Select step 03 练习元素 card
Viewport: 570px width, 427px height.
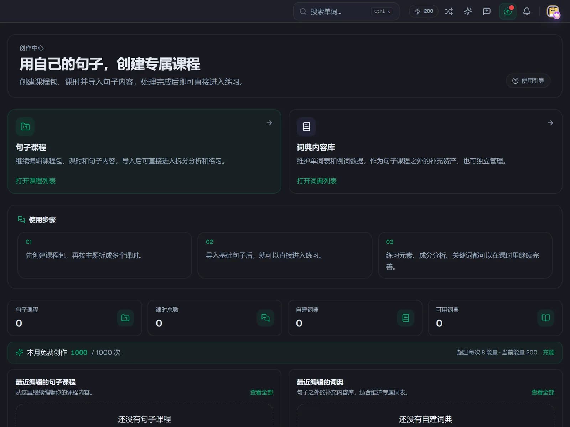pos(465,255)
